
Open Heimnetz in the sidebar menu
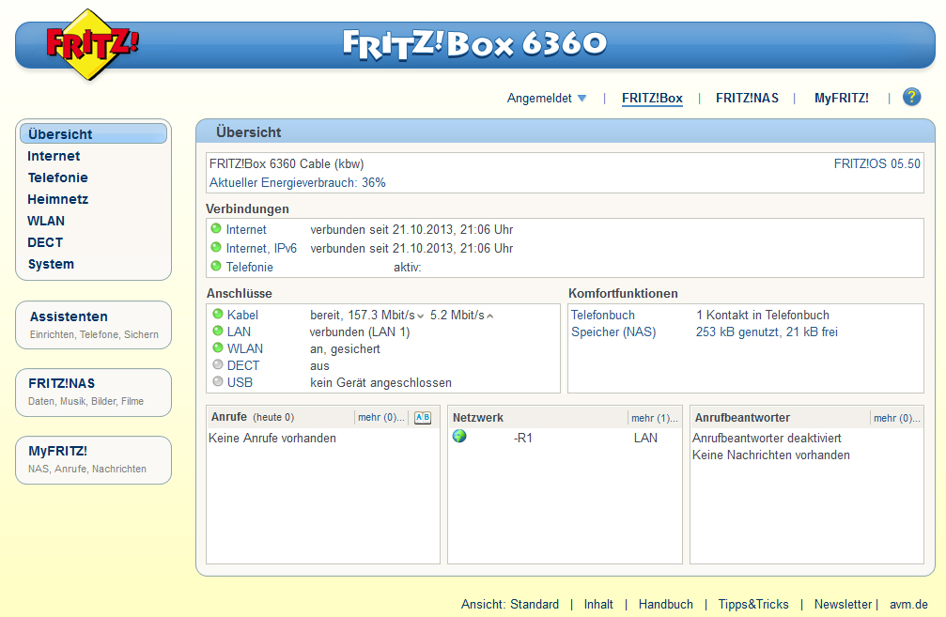click(58, 200)
